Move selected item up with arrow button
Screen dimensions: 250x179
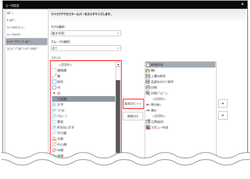click(223, 104)
